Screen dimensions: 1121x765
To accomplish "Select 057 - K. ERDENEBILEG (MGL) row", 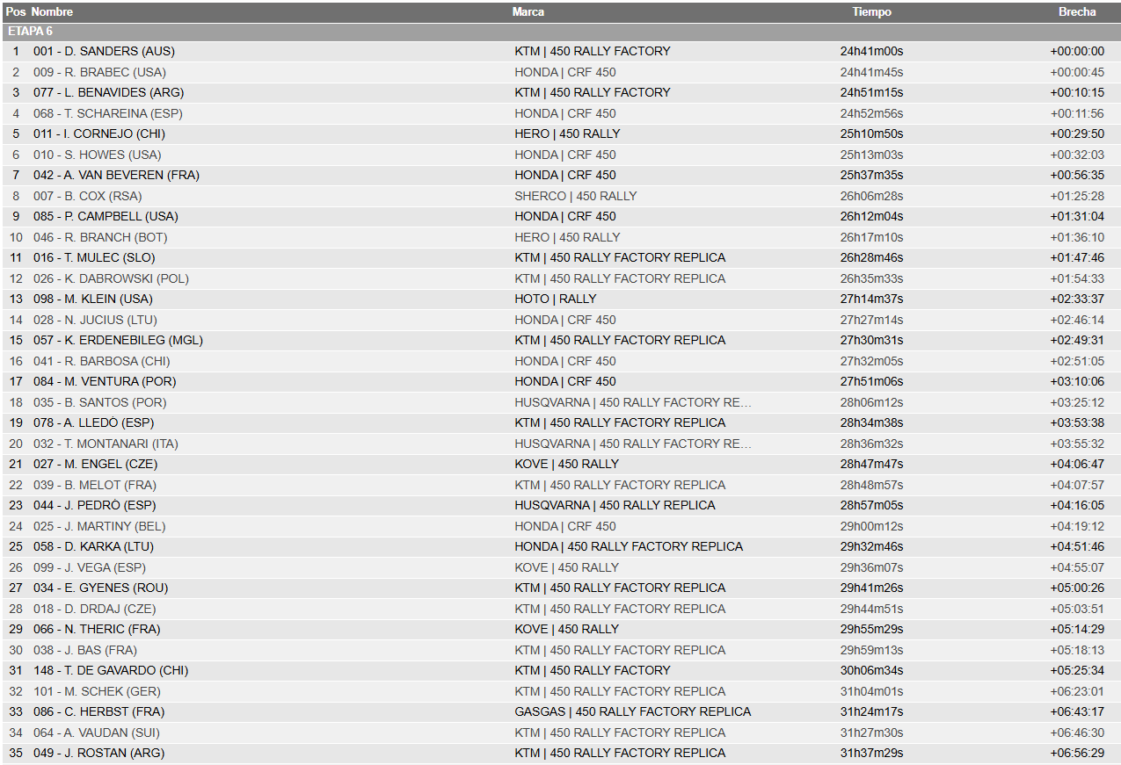I will tap(560, 341).
